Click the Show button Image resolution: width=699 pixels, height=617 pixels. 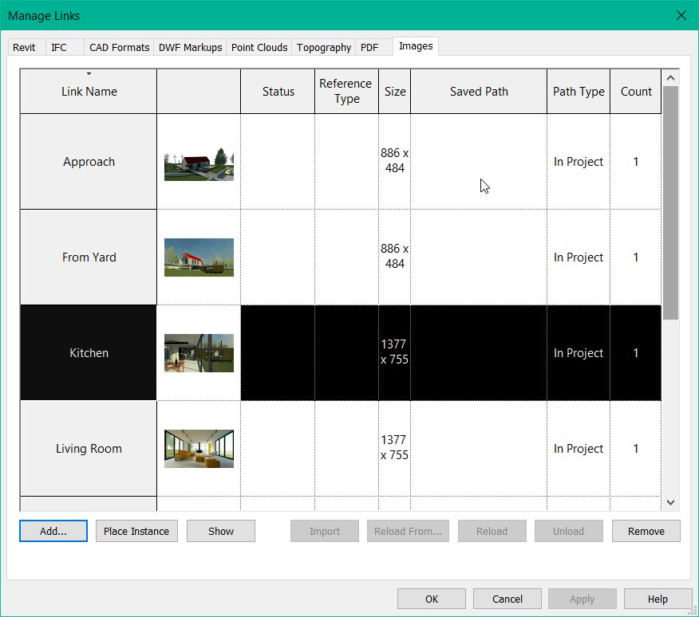[x=221, y=531]
